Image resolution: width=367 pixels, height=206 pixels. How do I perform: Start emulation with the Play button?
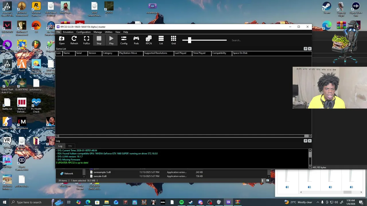click(x=111, y=40)
